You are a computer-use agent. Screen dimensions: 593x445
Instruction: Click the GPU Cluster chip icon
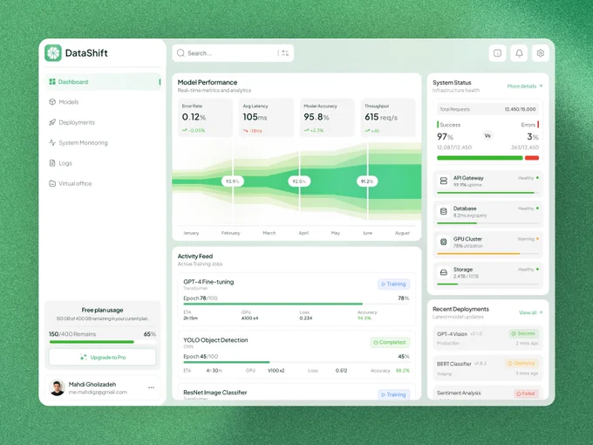pyautogui.click(x=444, y=242)
